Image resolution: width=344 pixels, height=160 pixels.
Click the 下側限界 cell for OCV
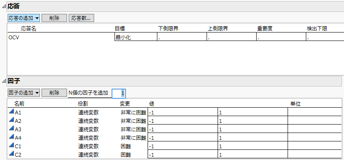[x=182, y=37]
